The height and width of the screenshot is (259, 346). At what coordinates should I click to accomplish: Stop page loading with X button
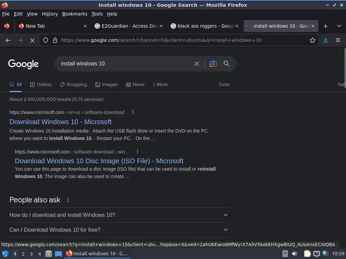[x=32, y=40]
